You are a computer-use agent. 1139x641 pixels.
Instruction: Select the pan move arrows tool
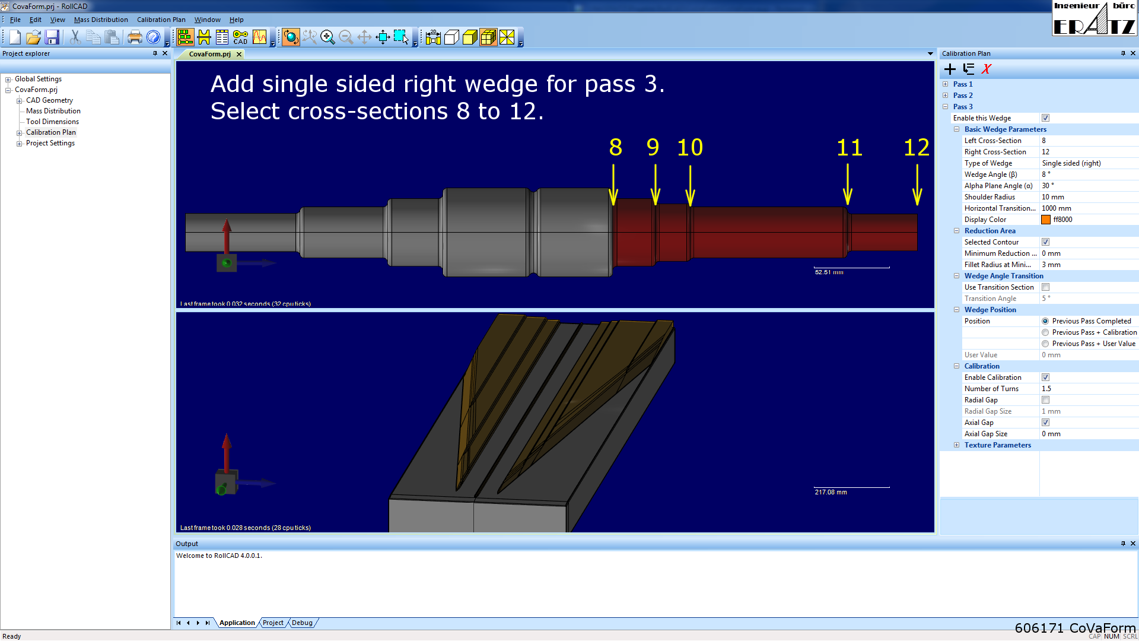click(x=364, y=37)
